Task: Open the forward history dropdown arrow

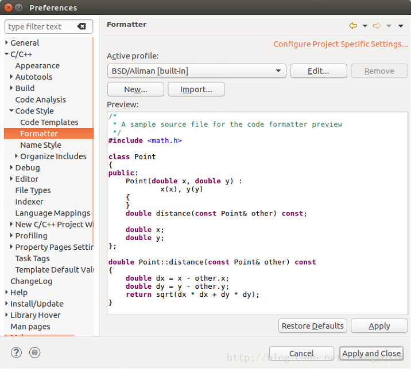Action: point(389,26)
